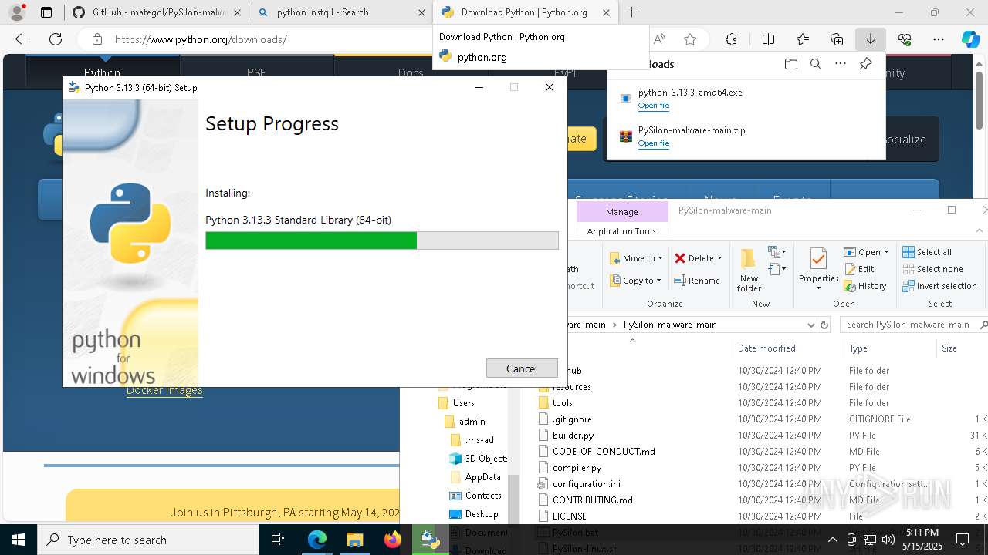This screenshot has width=988, height=555.
Task: Click Select none in Explorer ribbon
Action: tap(932, 269)
